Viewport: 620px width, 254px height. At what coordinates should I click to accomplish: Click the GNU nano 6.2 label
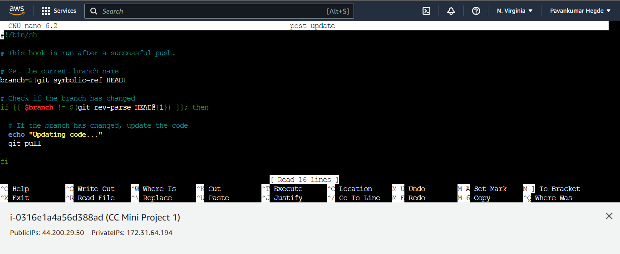coord(33,26)
